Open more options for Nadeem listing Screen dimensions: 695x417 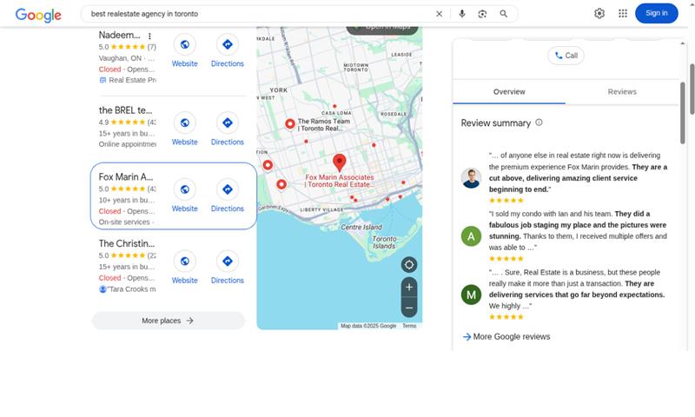point(149,36)
